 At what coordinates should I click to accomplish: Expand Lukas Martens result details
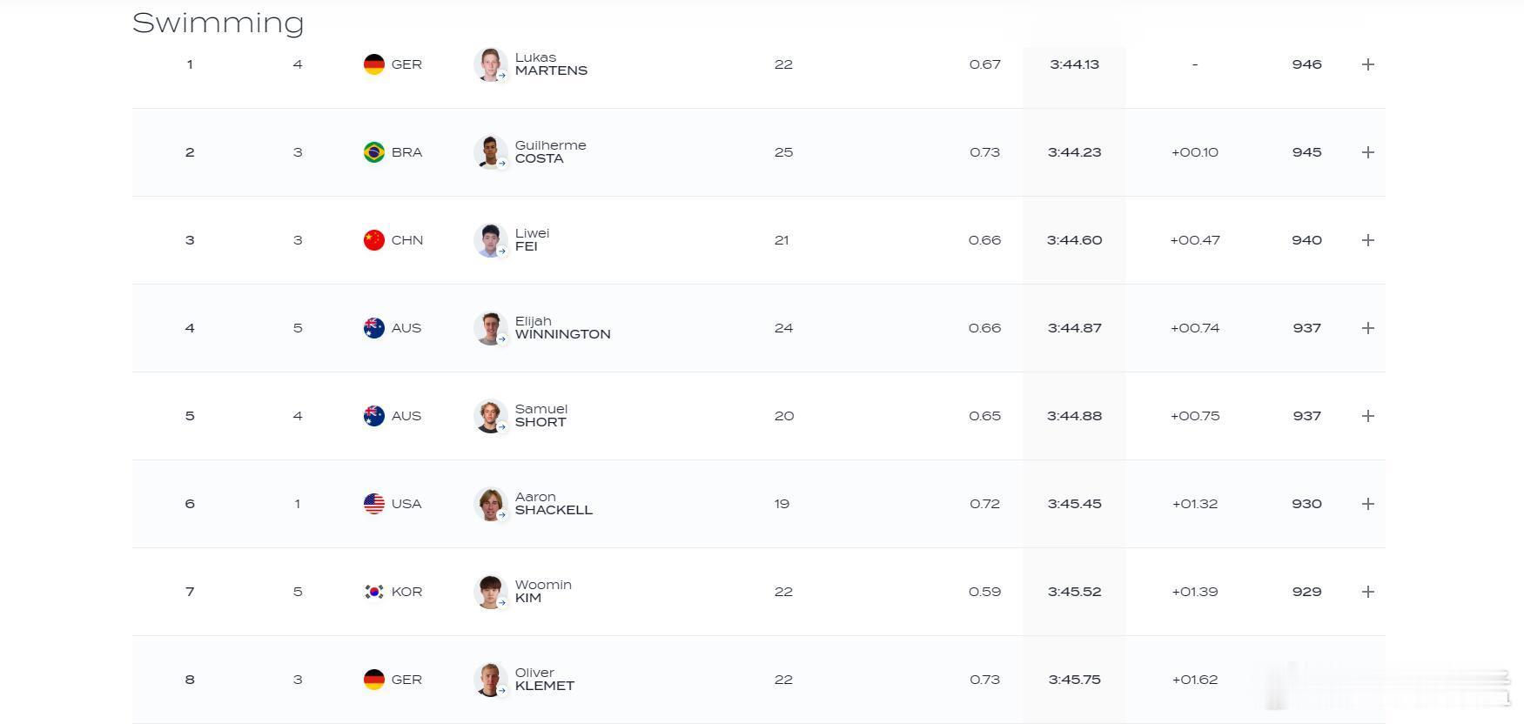click(1367, 64)
